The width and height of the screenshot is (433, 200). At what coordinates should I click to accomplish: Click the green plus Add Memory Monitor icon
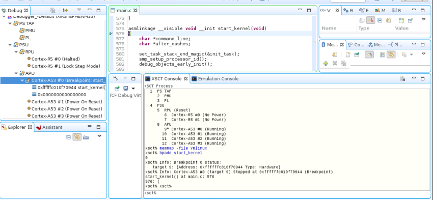326,64
